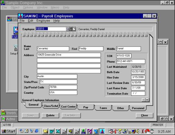
Task: Open the folder icon on the taskbar
Action: [x=45, y=131]
